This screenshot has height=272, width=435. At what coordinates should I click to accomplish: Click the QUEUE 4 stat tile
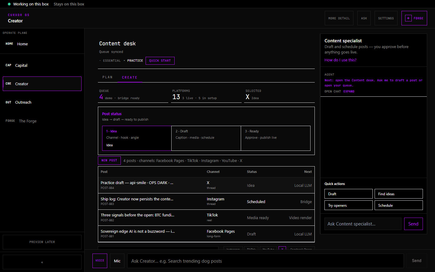coord(133,95)
